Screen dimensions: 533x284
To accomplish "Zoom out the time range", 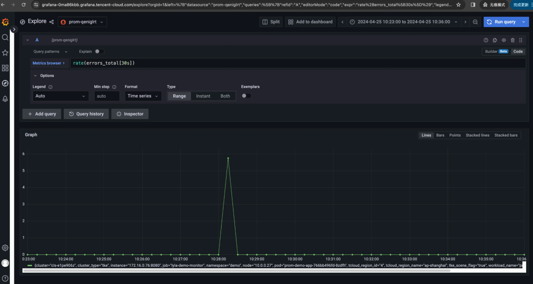I will (475, 22).
